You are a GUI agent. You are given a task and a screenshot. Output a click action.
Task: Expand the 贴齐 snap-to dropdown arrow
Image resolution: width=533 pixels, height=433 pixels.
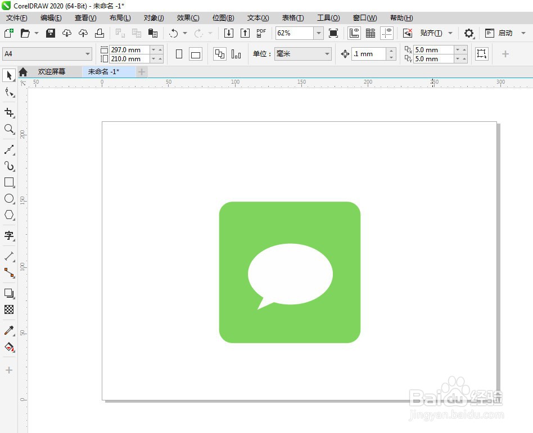450,33
